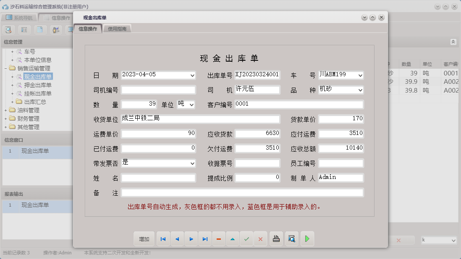Open the 日期 date dropdown
The height and width of the screenshot is (259, 461).
[x=192, y=75]
